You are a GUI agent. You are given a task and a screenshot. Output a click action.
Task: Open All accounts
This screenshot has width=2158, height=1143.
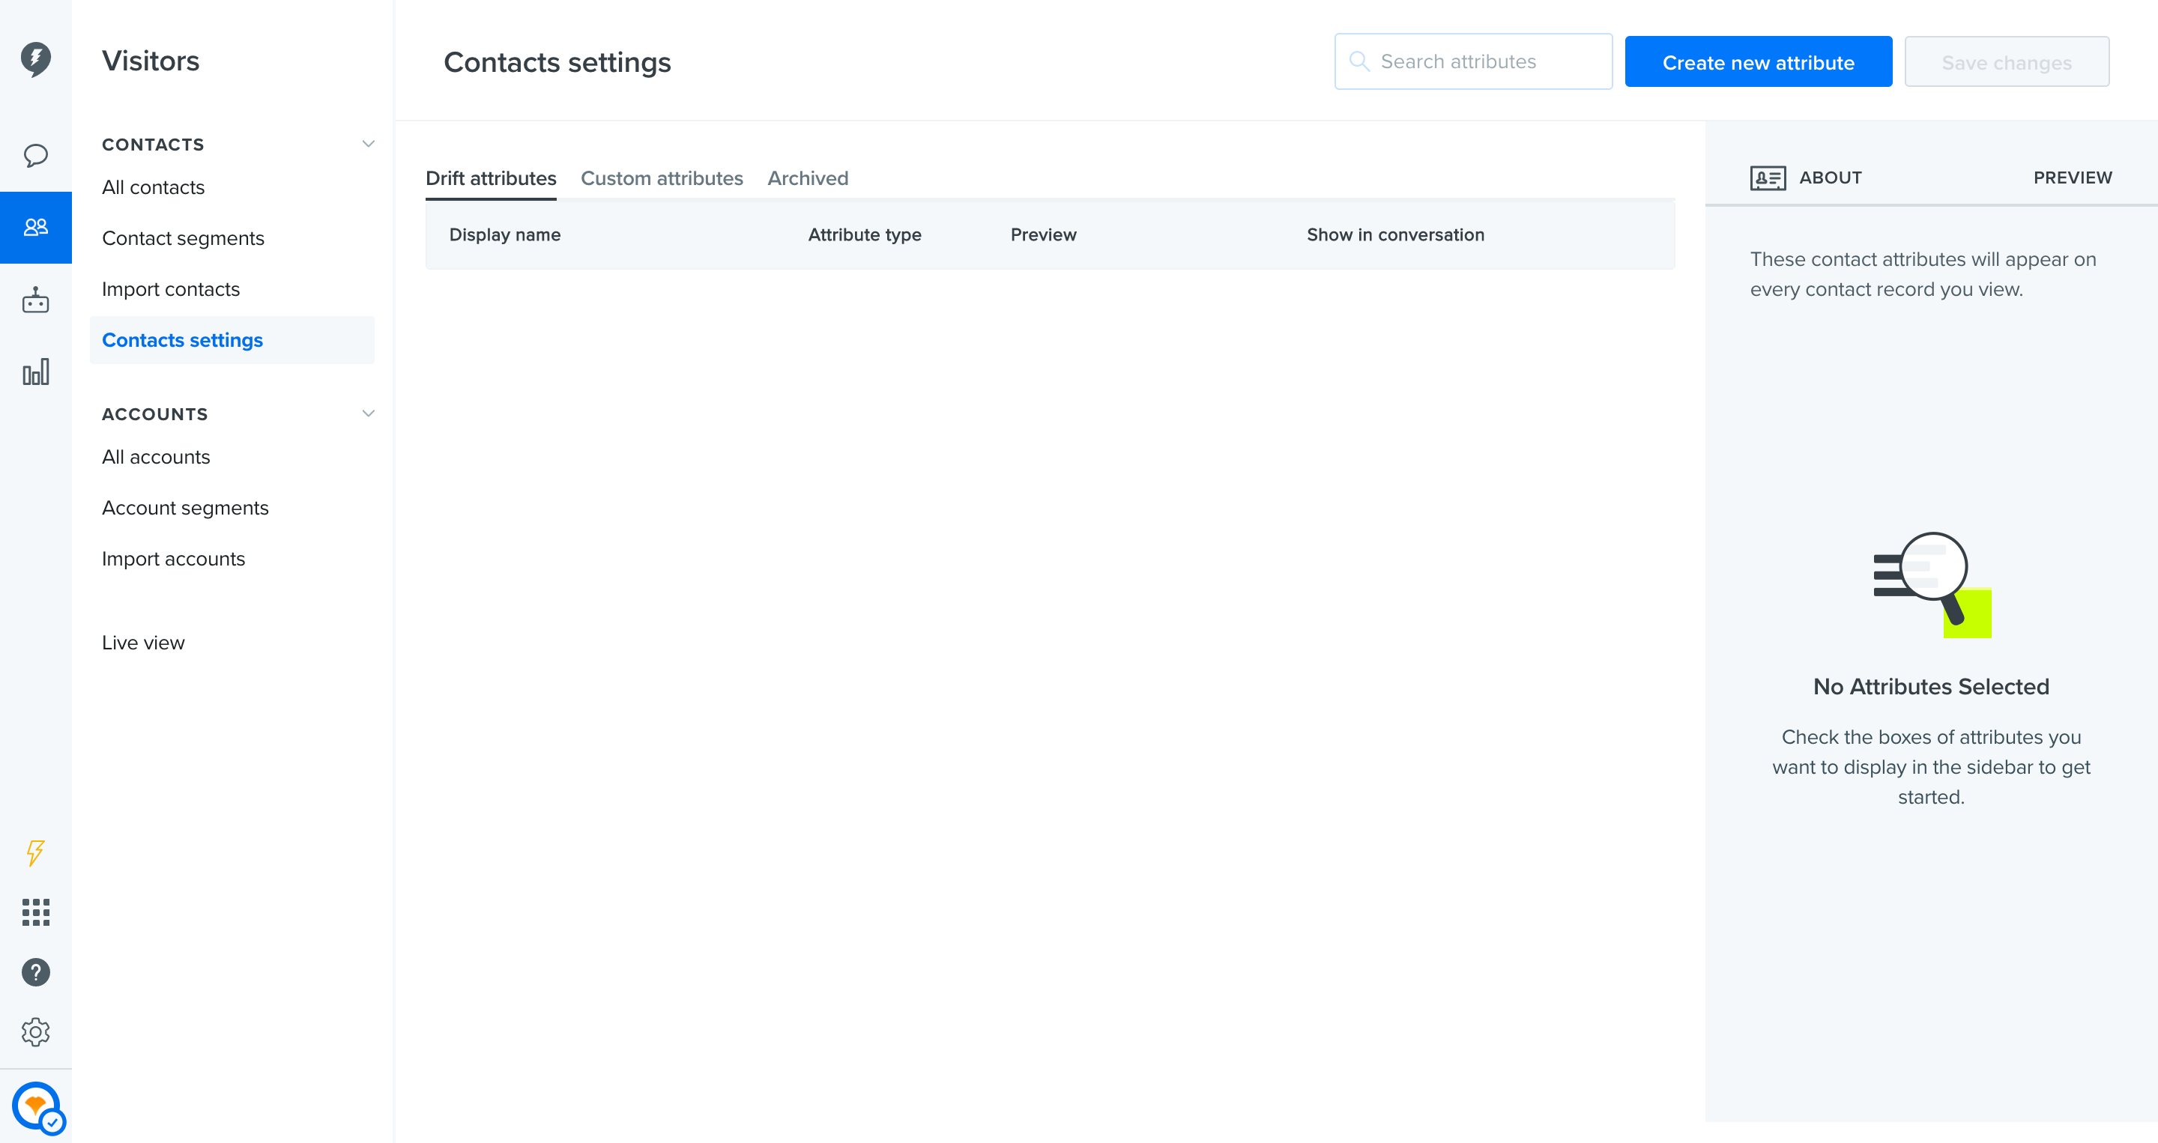pos(156,457)
